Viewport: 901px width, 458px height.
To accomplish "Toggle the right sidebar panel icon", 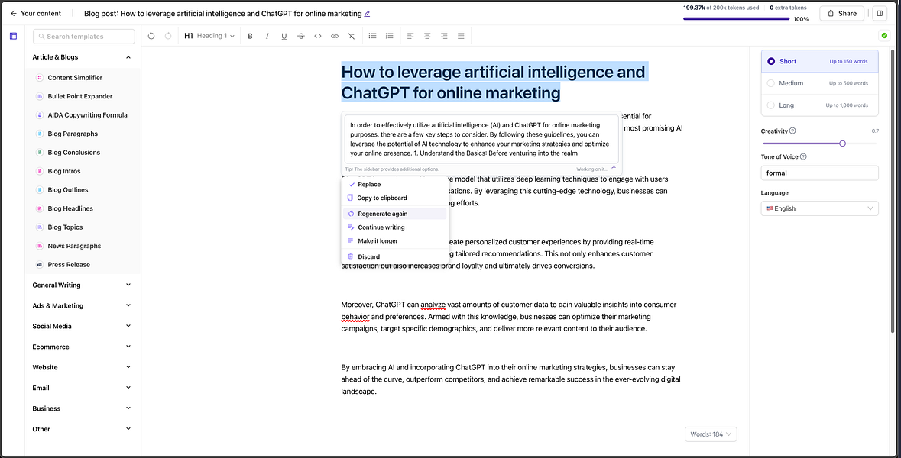I will (x=879, y=13).
